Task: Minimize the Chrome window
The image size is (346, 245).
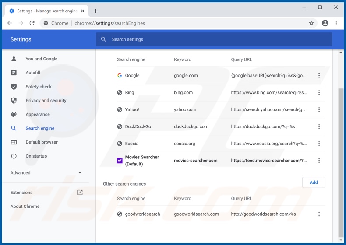Action: pos(304,7)
